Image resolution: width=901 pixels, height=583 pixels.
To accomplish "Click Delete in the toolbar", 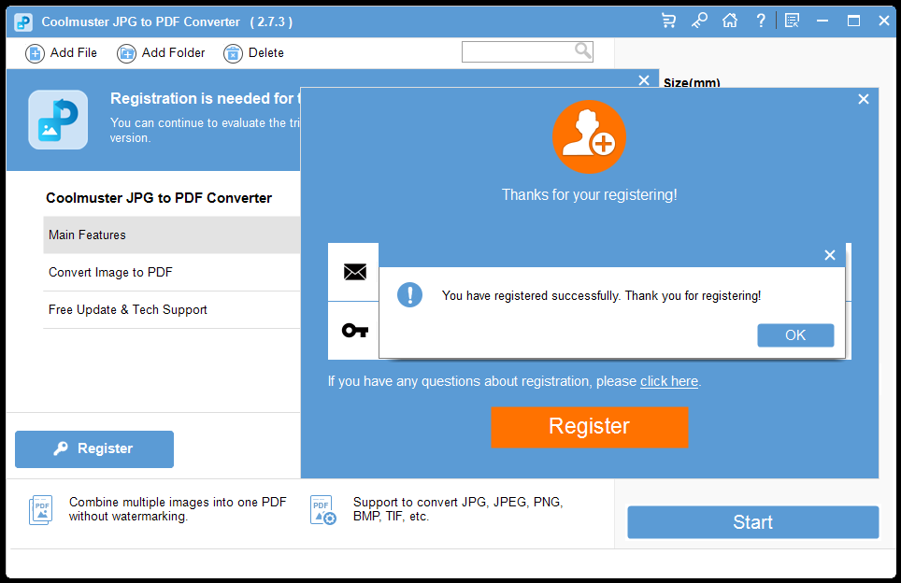I will point(254,53).
